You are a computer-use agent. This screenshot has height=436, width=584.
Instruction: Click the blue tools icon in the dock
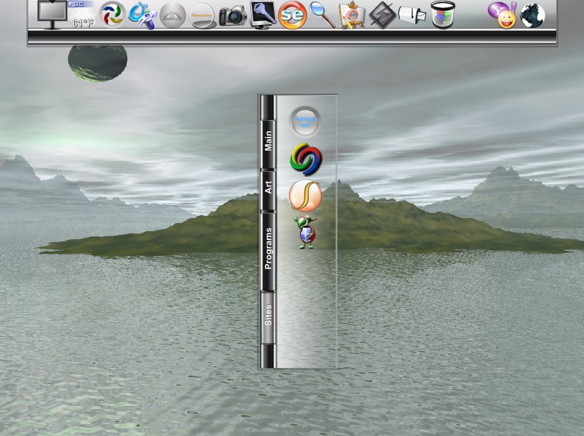(x=143, y=15)
